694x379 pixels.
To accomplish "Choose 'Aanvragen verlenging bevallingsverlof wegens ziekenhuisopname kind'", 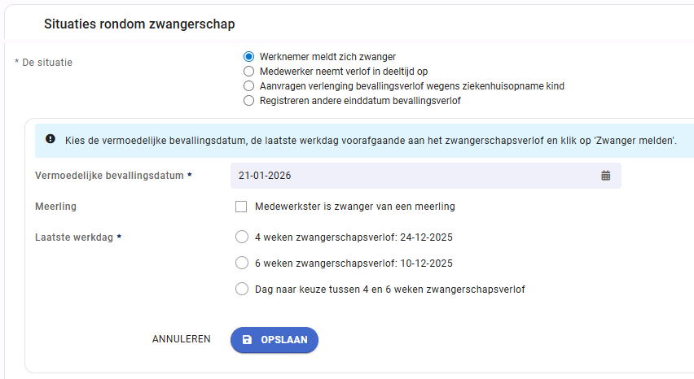I will [248, 85].
